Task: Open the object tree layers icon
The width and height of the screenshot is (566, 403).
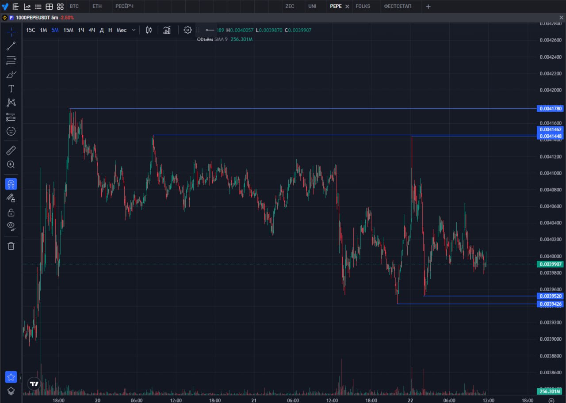Action: 11,391
